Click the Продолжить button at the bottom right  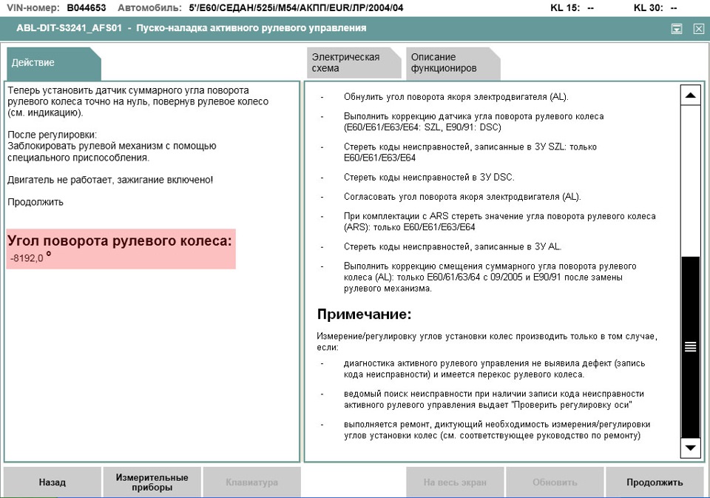click(x=655, y=482)
